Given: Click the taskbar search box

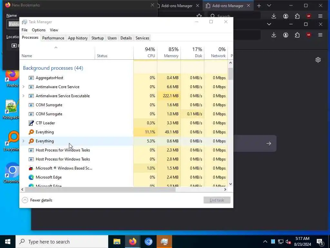Looking at the screenshot, I should pyautogui.click(x=62, y=242).
